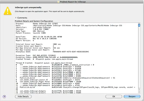Hide the problem details
Image resolution: width=144 pixels, height=101 pixels.
(x=23, y=96)
